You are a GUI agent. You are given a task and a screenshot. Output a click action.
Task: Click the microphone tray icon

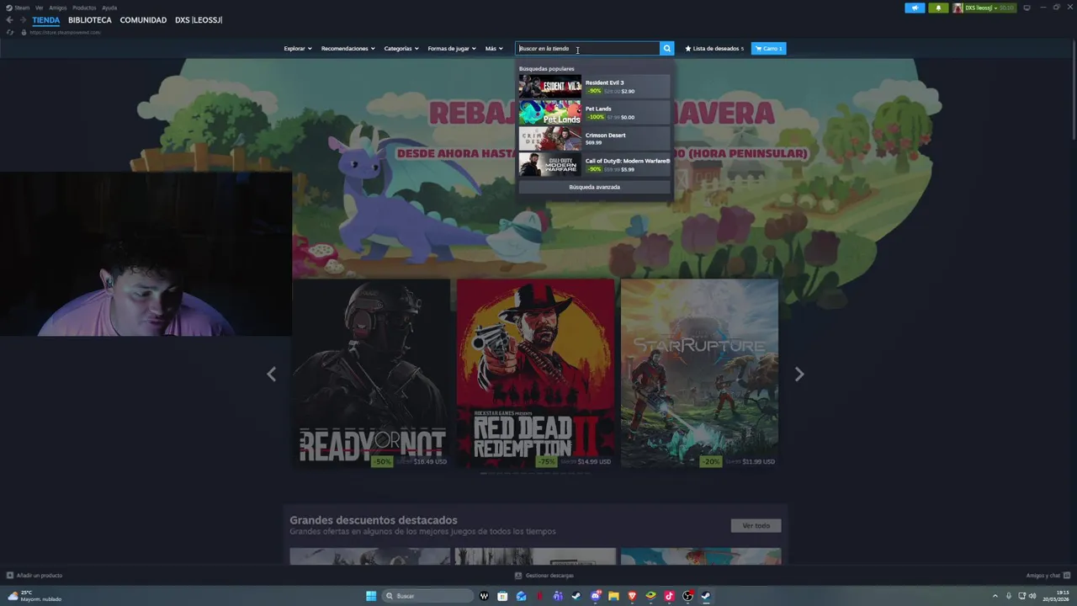click(x=1009, y=596)
